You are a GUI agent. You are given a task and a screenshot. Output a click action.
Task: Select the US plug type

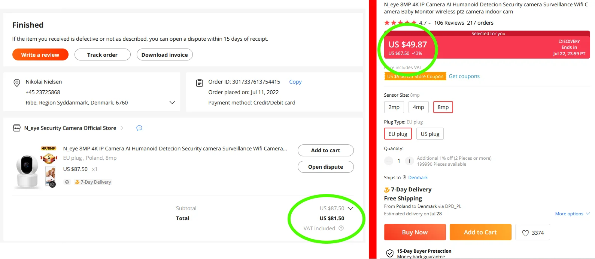click(x=430, y=134)
